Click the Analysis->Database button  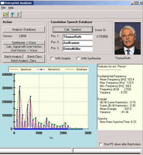pos(24,29)
